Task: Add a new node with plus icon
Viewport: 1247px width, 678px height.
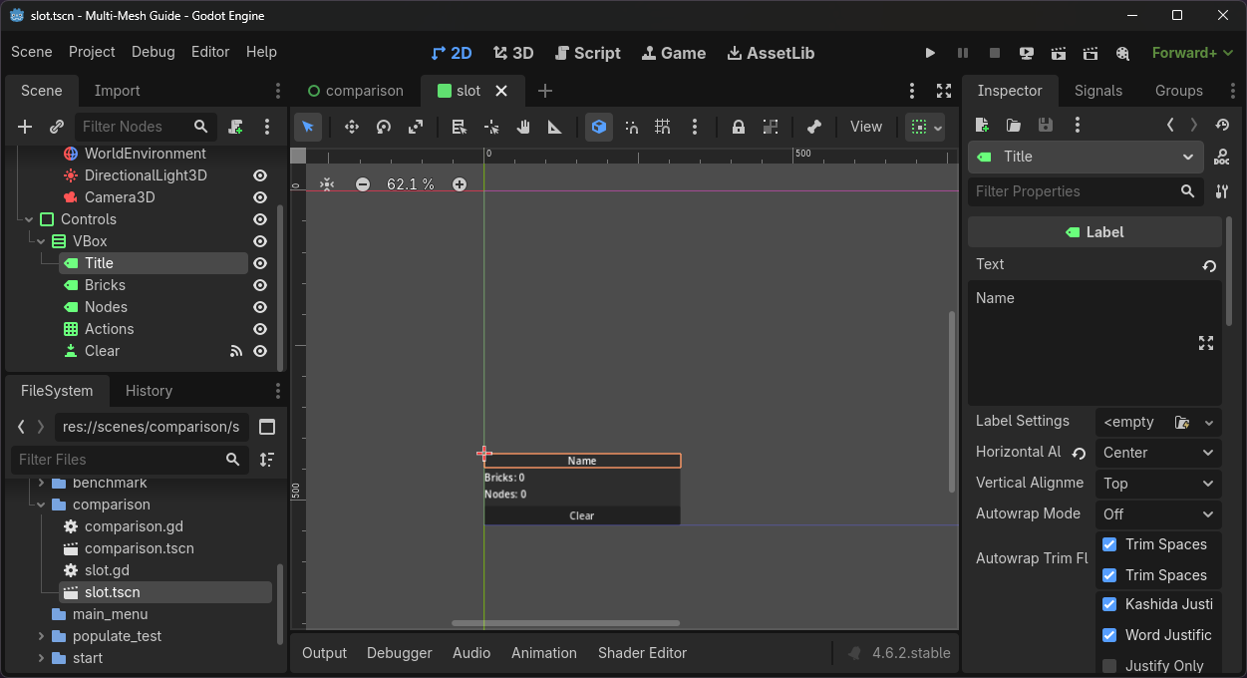Action: point(25,127)
